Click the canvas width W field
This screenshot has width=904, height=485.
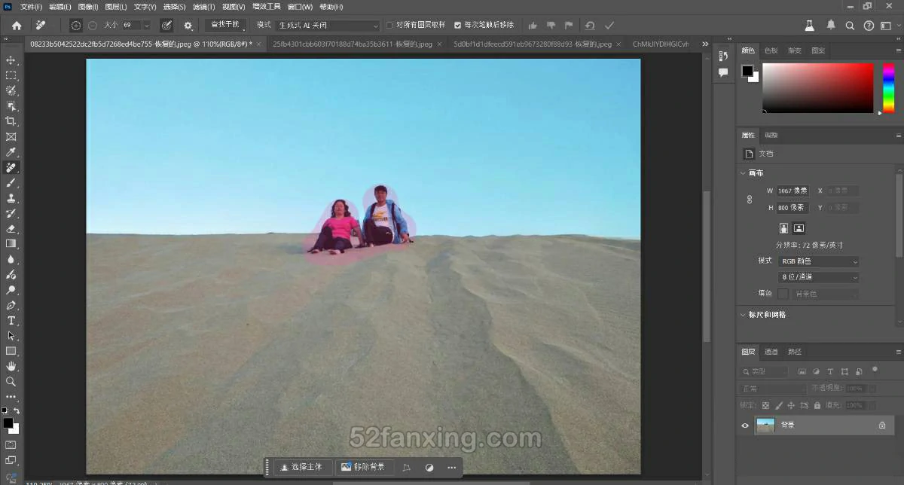pyautogui.click(x=793, y=191)
